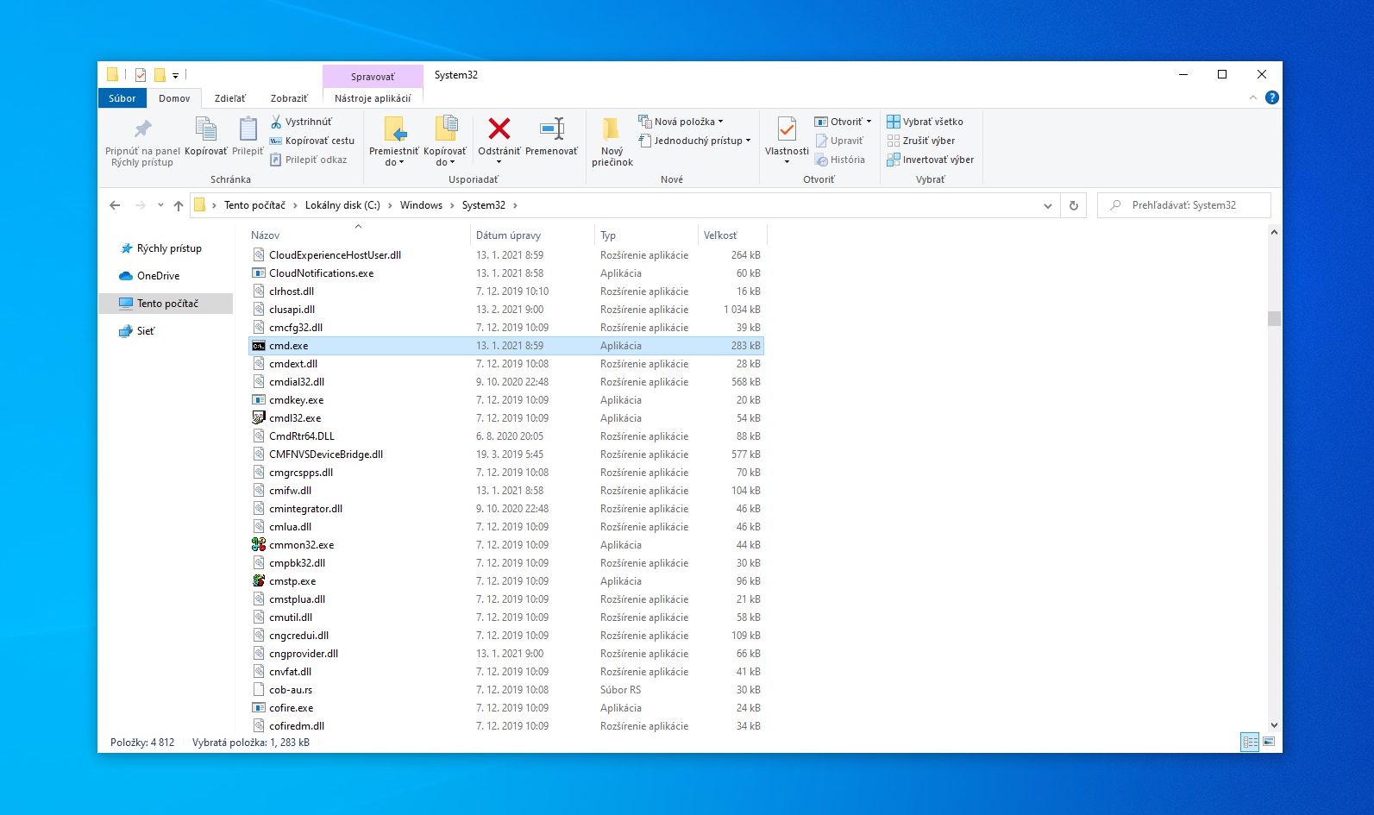This screenshot has width=1374, height=815.
Task: Expand chevron after Windows in breadcrumb
Action: (x=452, y=205)
